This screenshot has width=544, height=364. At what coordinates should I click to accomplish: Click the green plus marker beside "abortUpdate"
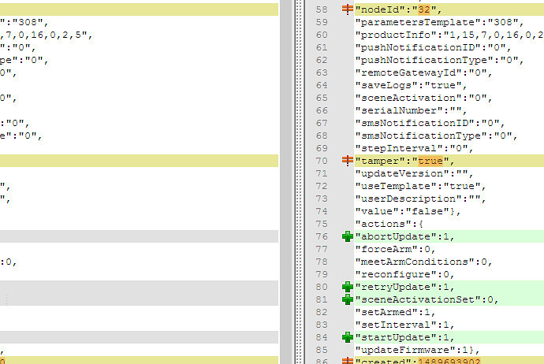point(347,236)
